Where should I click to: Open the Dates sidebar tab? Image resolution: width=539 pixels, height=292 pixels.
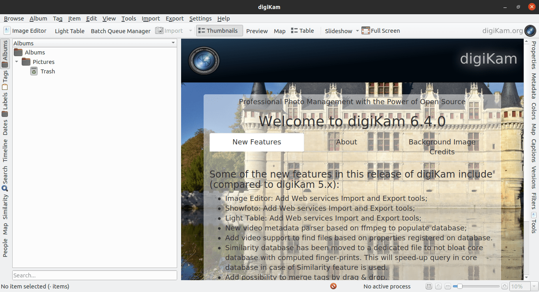5,127
